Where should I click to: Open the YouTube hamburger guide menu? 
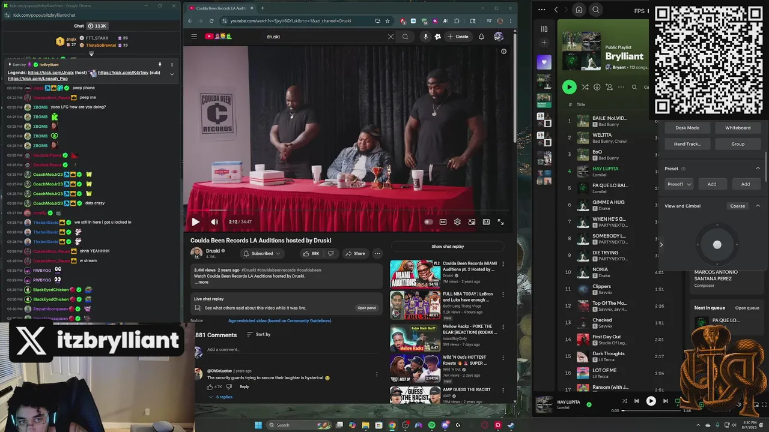pos(194,37)
